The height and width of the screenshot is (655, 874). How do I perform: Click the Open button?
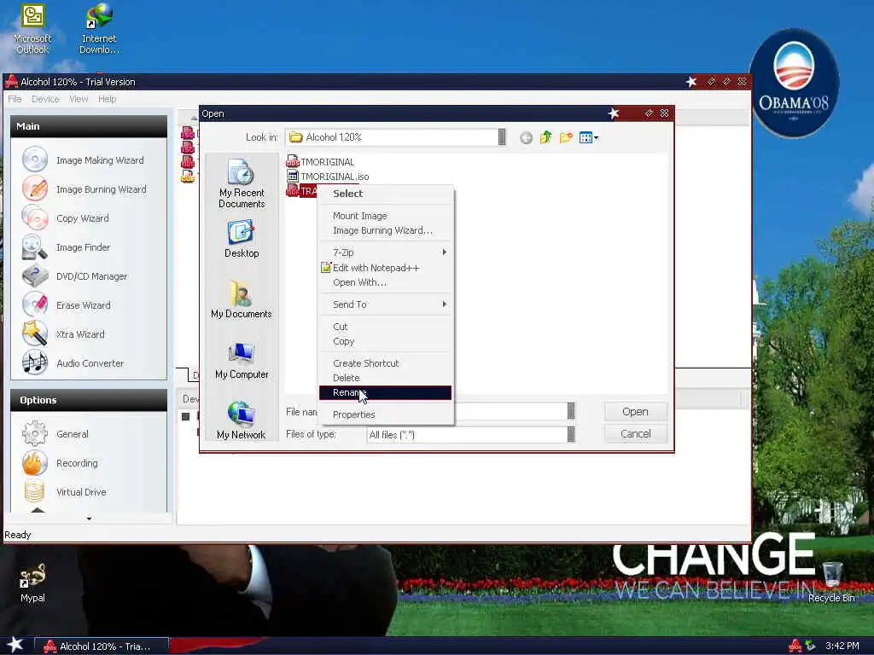click(635, 412)
